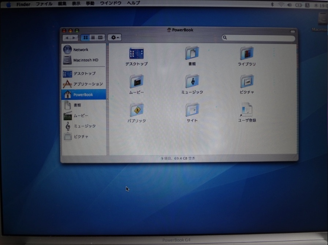The image size is (328, 245).
Task: Click into the Finder search field
Action: pos(258,38)
